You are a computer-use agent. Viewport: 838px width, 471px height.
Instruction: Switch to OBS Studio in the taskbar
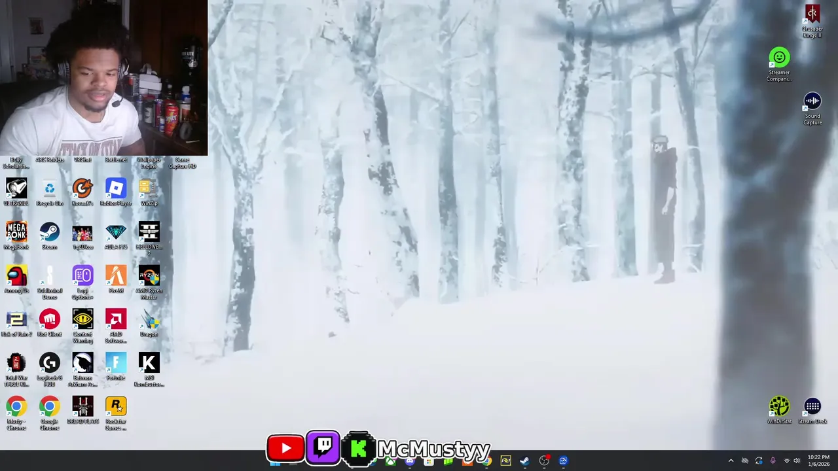tap(544, 461)
